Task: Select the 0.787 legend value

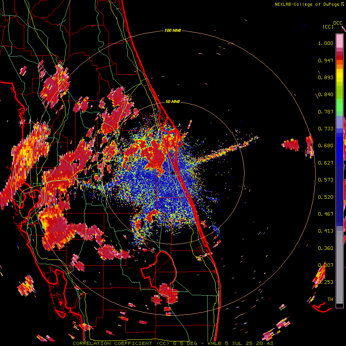Action: tap(326, 111)
